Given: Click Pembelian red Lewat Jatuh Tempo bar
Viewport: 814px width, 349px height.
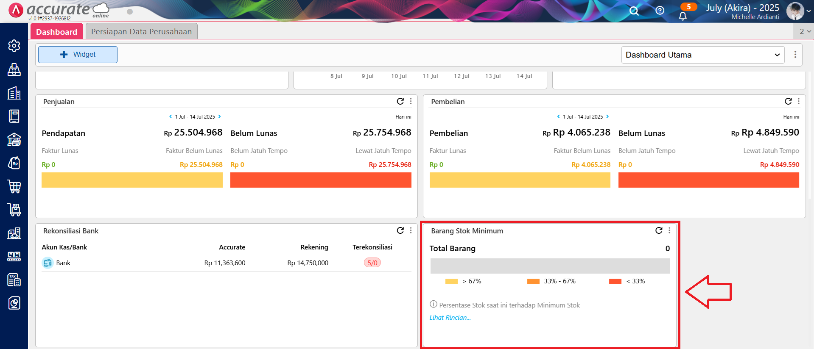Looking at the screenshot, I should click(709, 180).
